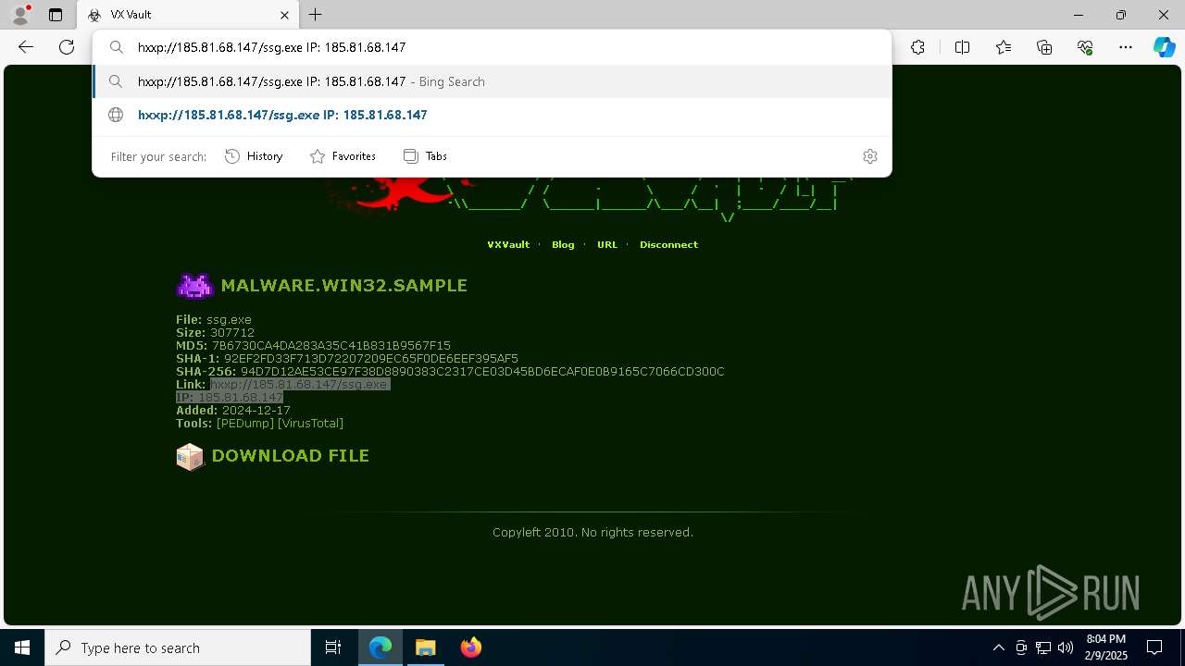
Task: Open the VXVault navigation link
Action: pos(508,245)
